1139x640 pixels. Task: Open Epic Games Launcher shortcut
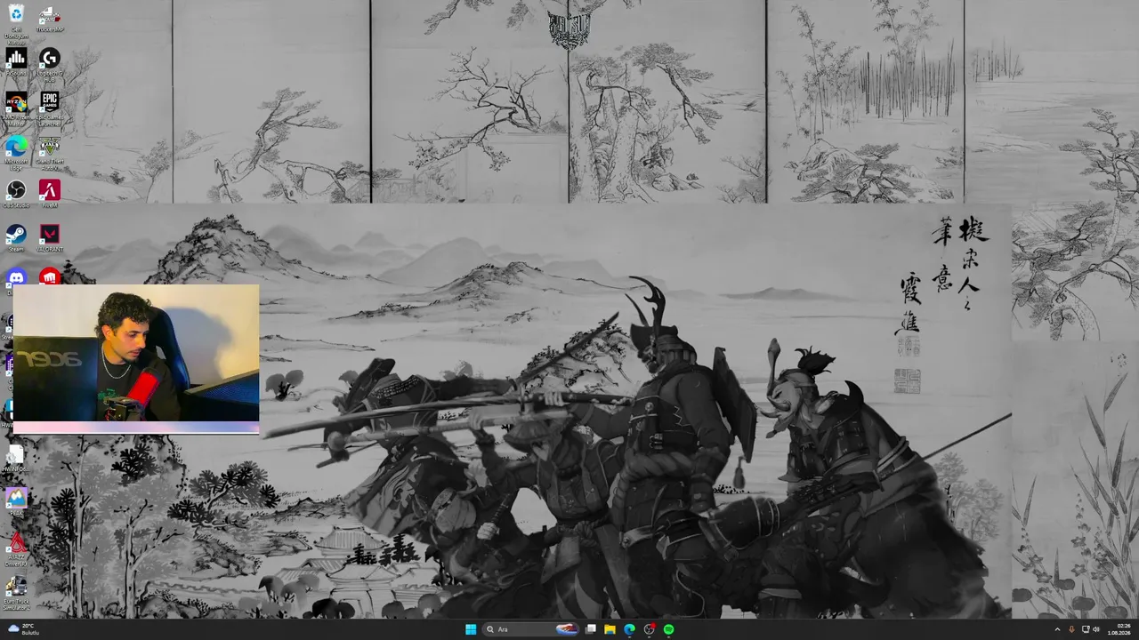tap(50, 109)
